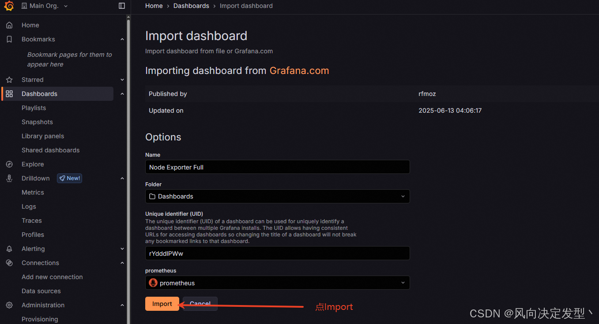
Task: Click the Published by label
Action: coord(168,94)
